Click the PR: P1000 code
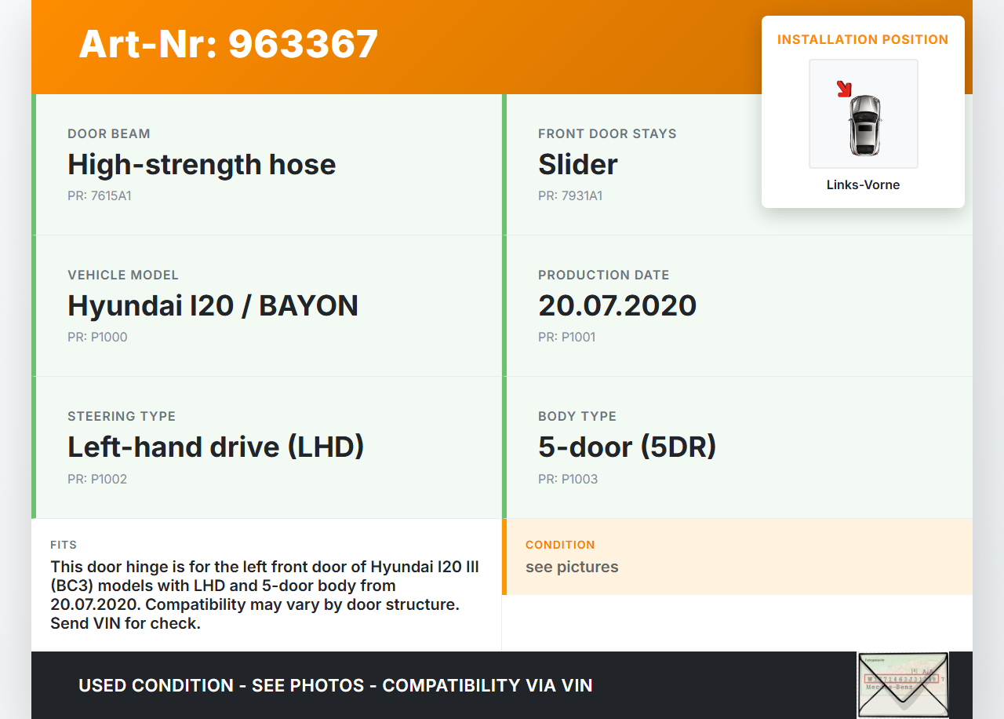This screenshot has height=719, width=1004. point(97,338)
